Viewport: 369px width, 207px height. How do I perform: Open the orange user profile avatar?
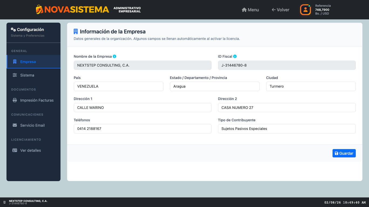pyautogui.click(x=306, y=10)
